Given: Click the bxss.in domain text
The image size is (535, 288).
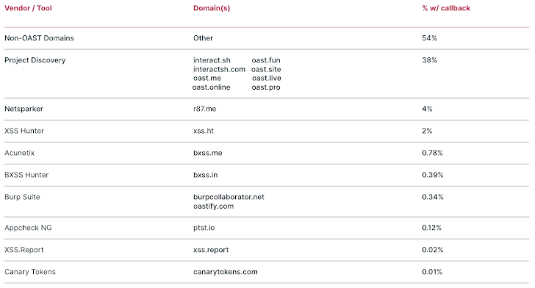Looking at the screenshot, I should point(205,175).
